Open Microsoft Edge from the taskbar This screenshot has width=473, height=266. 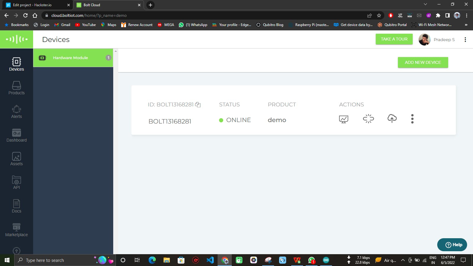pyautogui.click(x=152, y=260)
